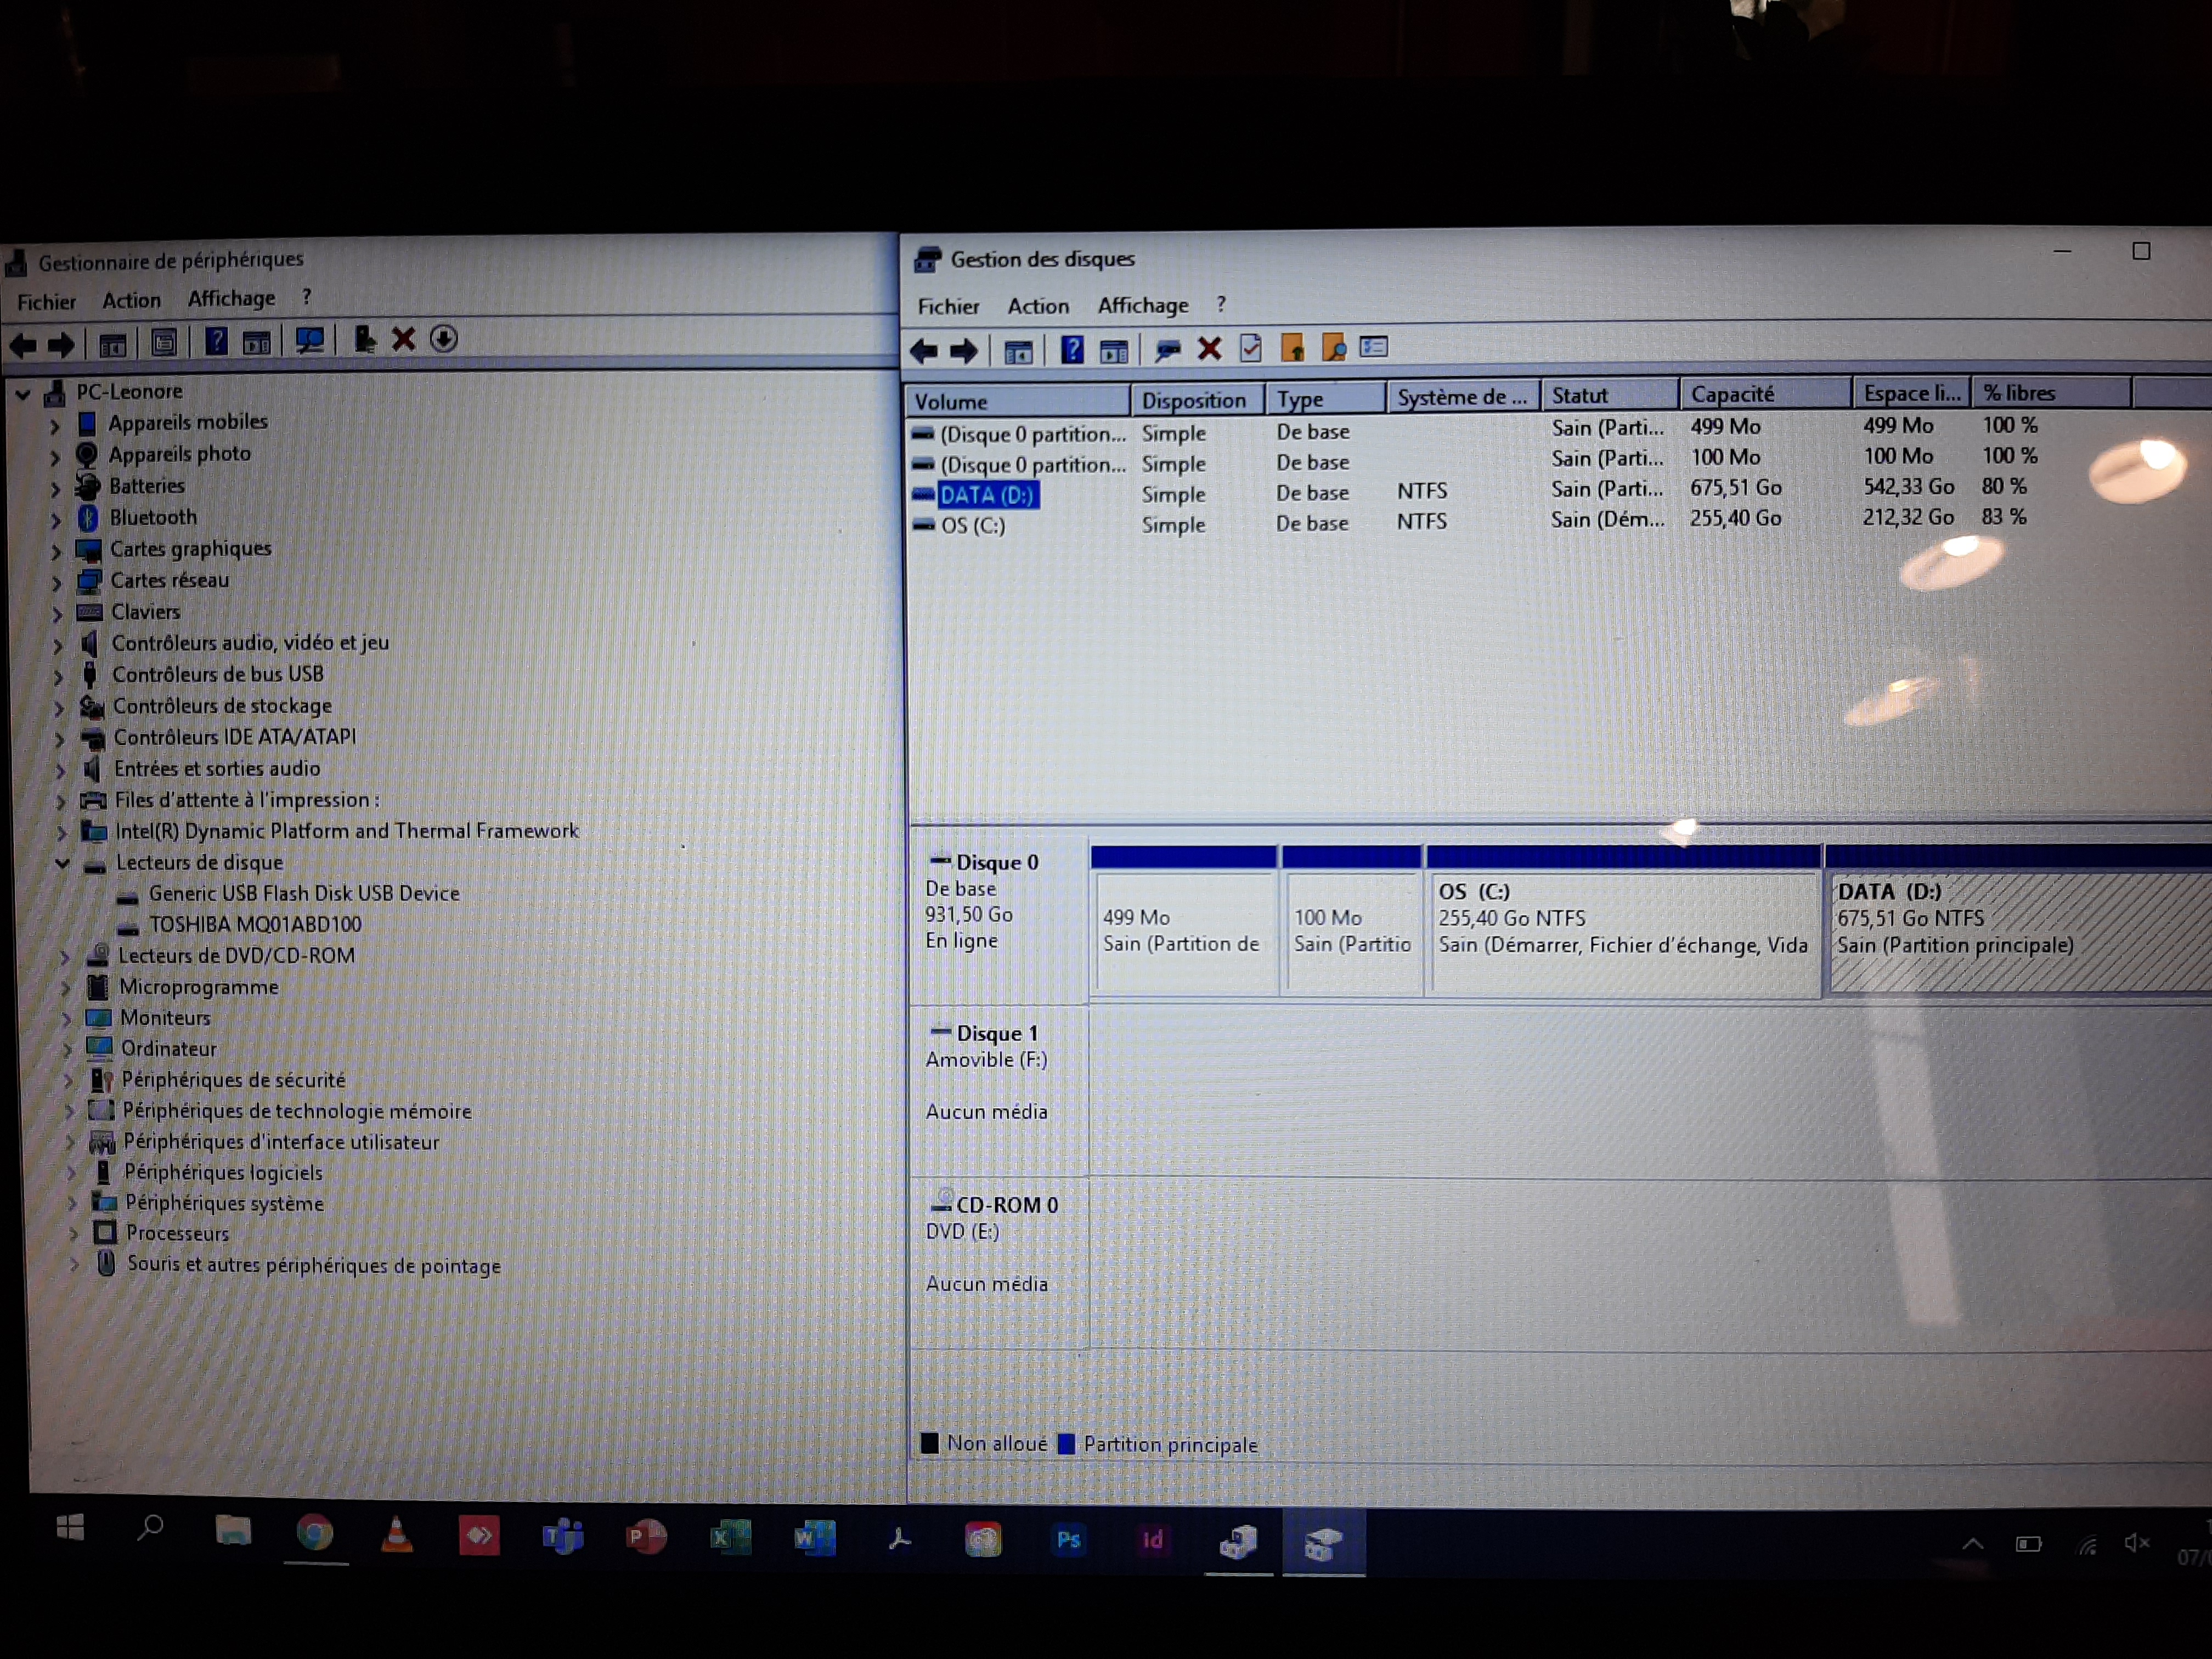2212x1659 pixels.
Task: Expand the Claviers category
Action: tap(58, 614)
